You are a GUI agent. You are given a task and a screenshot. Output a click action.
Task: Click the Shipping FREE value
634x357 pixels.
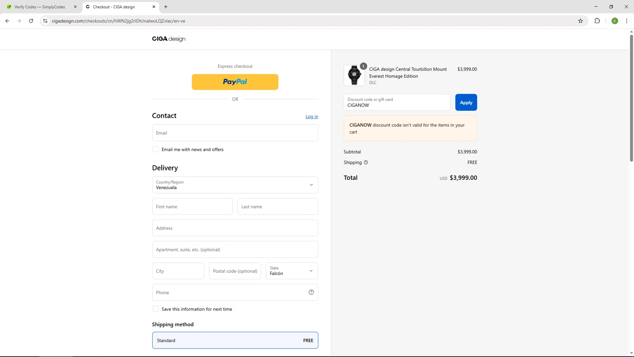[472, 162]
